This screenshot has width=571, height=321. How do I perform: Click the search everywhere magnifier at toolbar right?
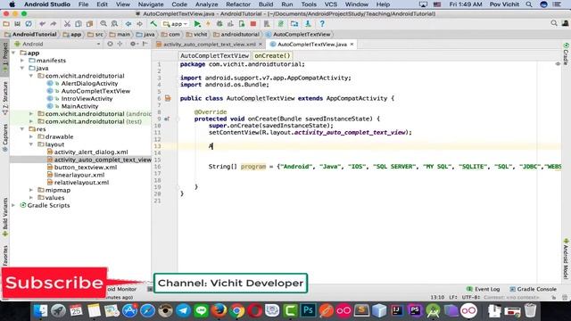click(x=554, y=24)
